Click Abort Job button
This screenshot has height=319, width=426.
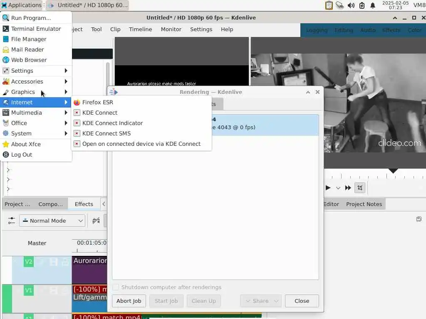point(129,301)
